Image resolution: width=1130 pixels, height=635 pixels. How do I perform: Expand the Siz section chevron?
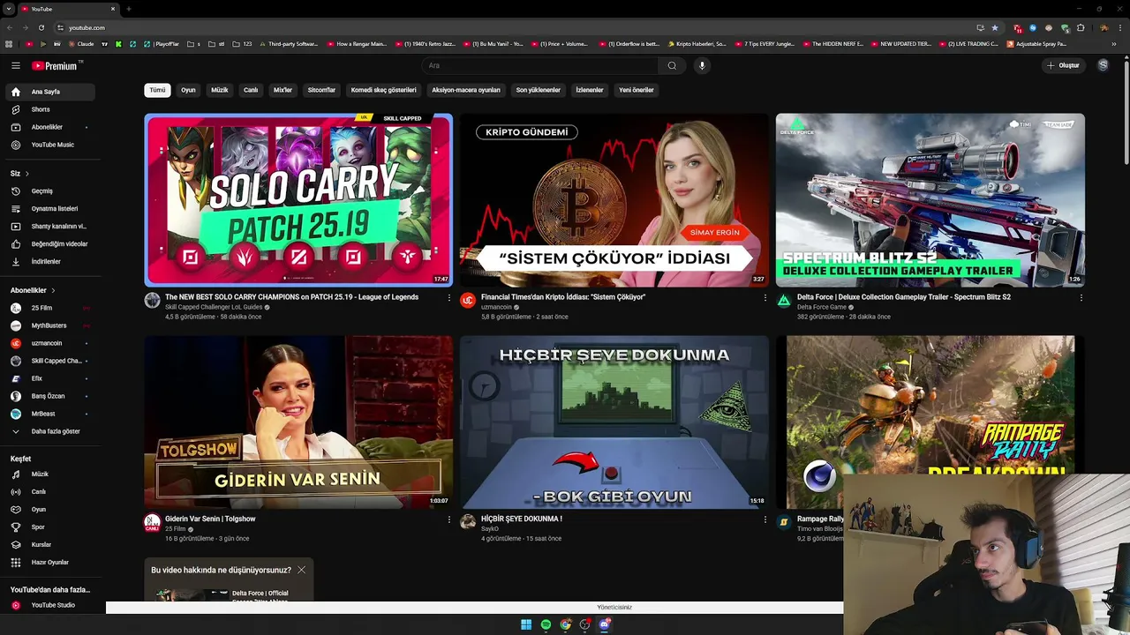pyautogui.click(x=27, y=173)
